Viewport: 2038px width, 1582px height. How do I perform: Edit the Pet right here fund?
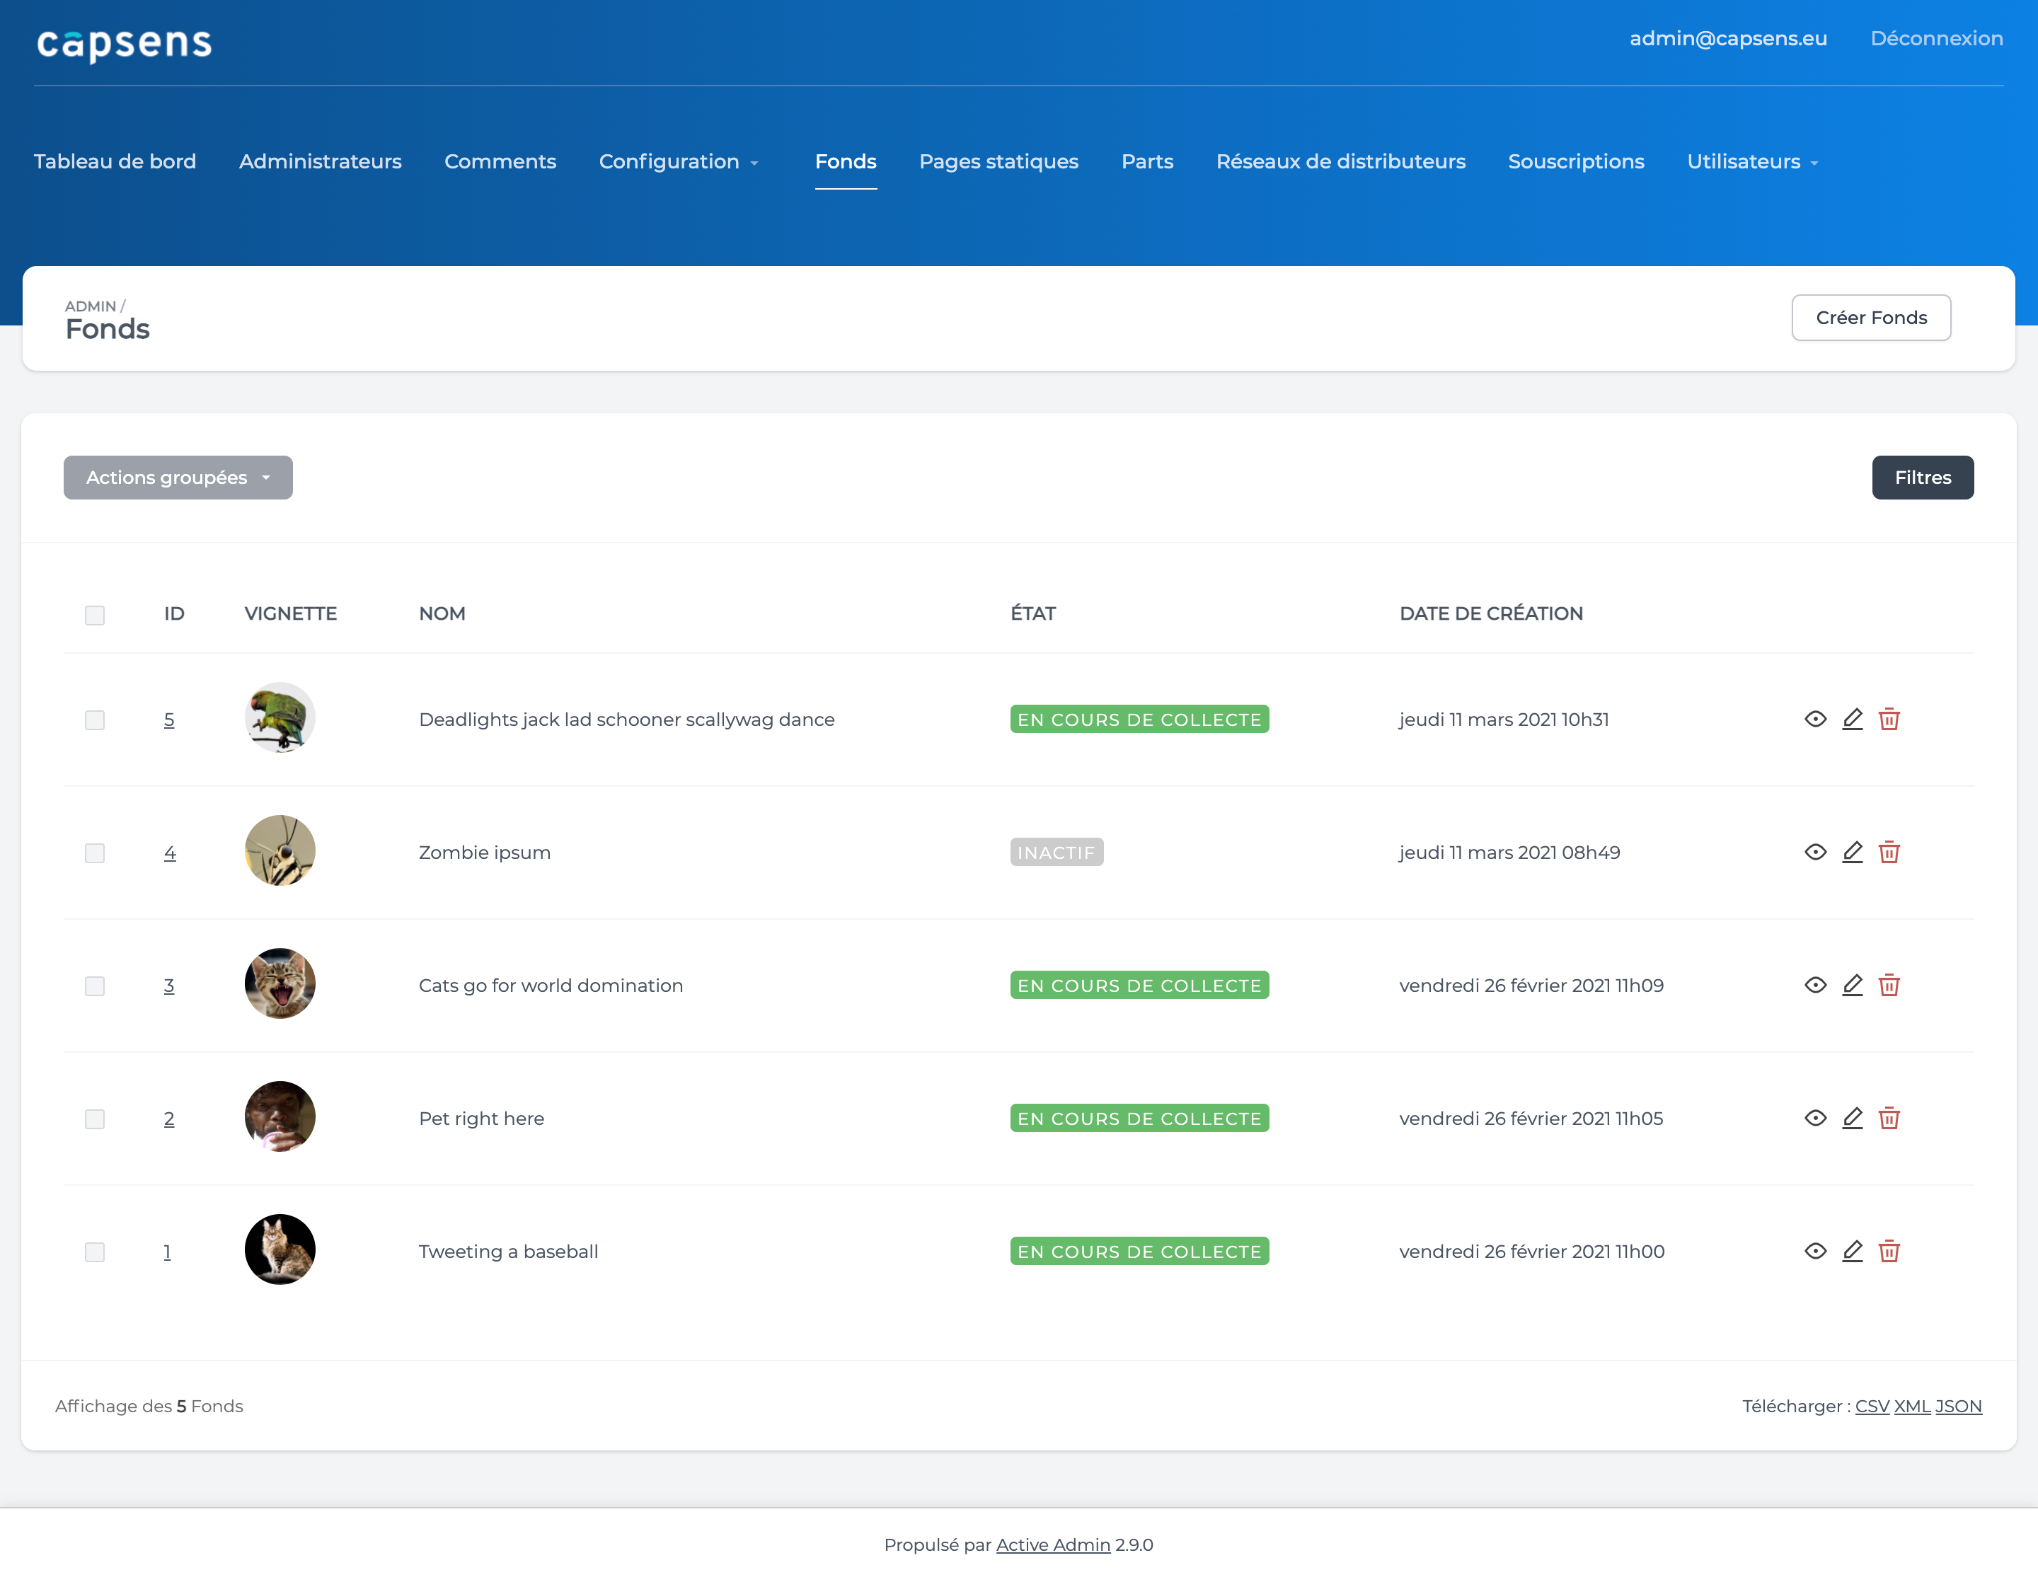click(x=1853, y=1117)
